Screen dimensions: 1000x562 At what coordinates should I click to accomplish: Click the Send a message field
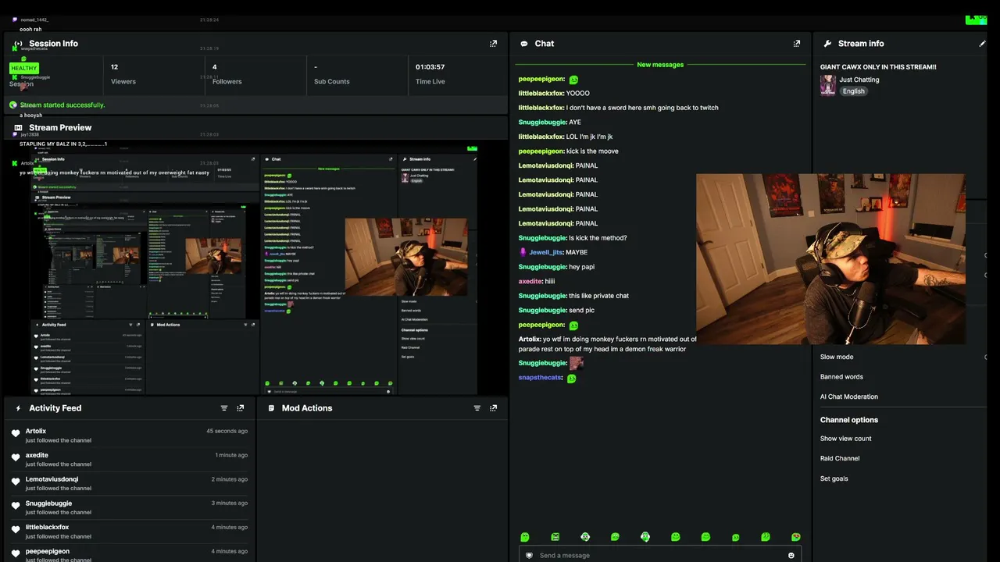660,556
